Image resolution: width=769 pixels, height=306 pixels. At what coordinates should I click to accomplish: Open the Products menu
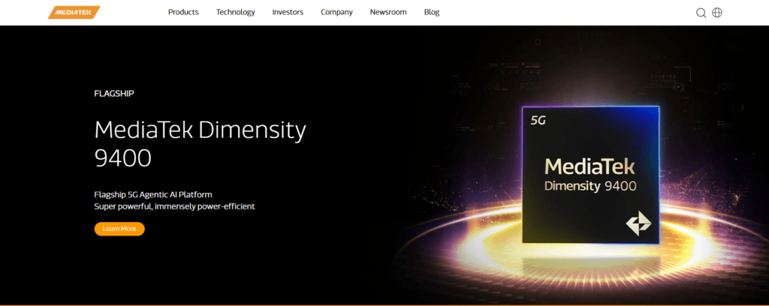pos(183,12)
